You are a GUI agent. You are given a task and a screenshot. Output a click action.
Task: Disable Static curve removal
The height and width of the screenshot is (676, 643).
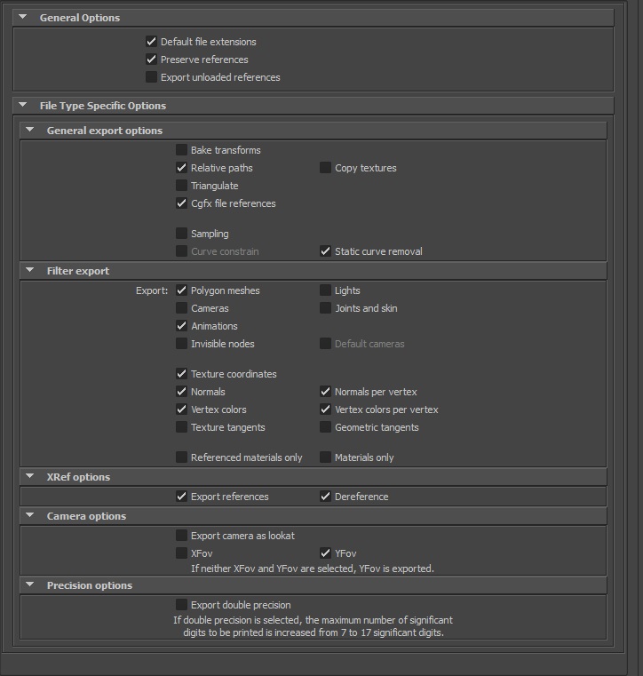[326, 251]
